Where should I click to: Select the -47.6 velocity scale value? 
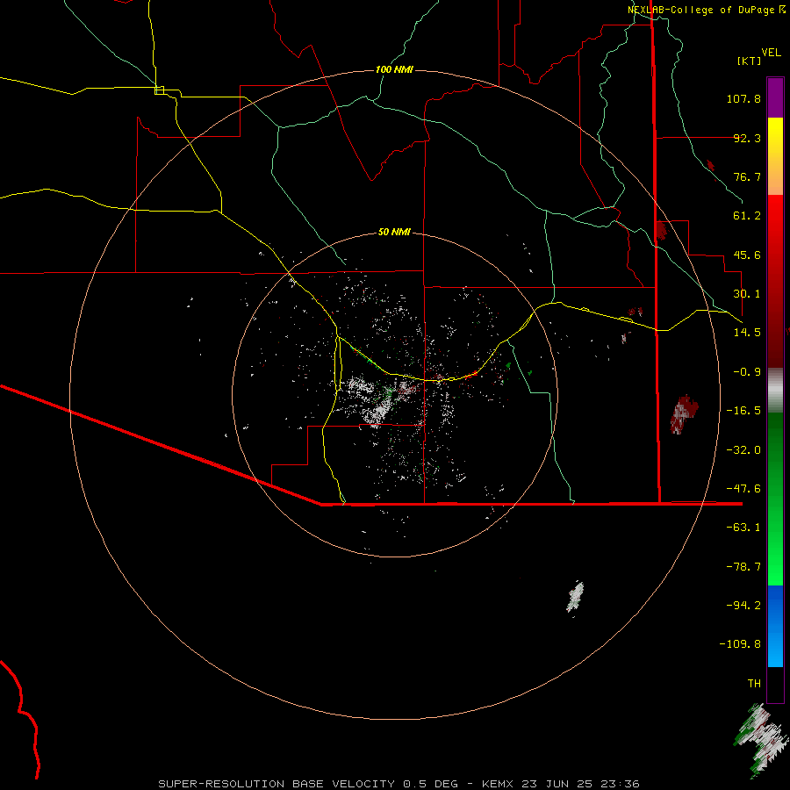743,489
